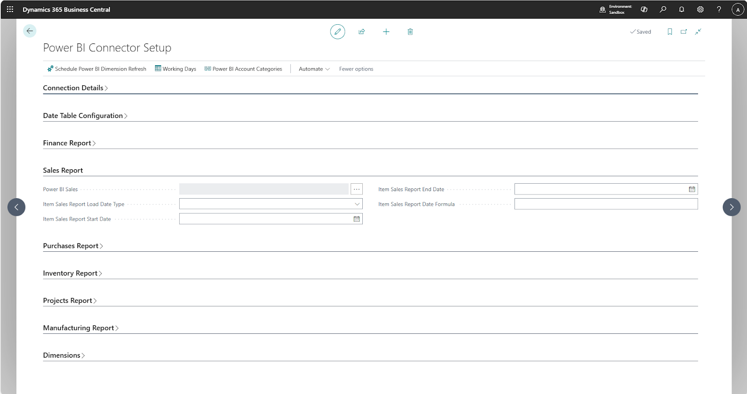
Task: Expand Dimensions section
Action: pyautogui.click(x=64, y=355)
